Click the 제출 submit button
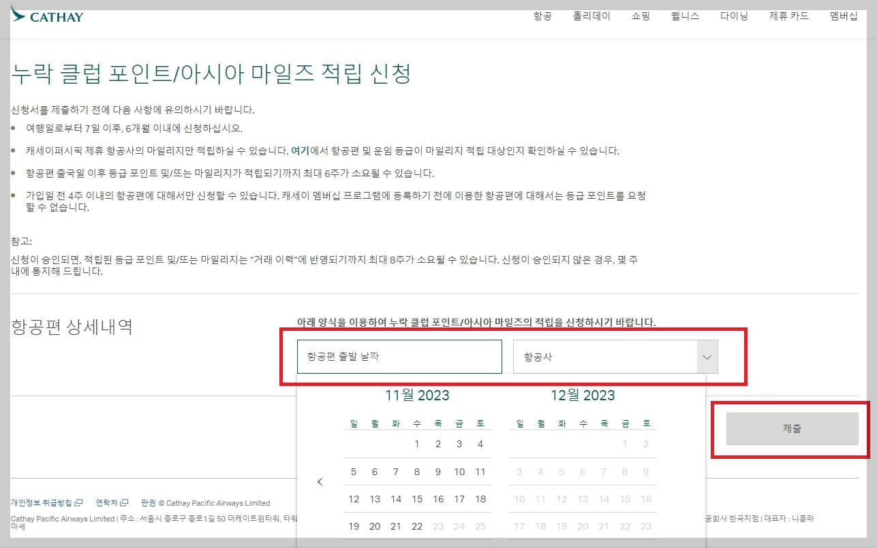Screen dimensions: 877x548 [792, 429]
